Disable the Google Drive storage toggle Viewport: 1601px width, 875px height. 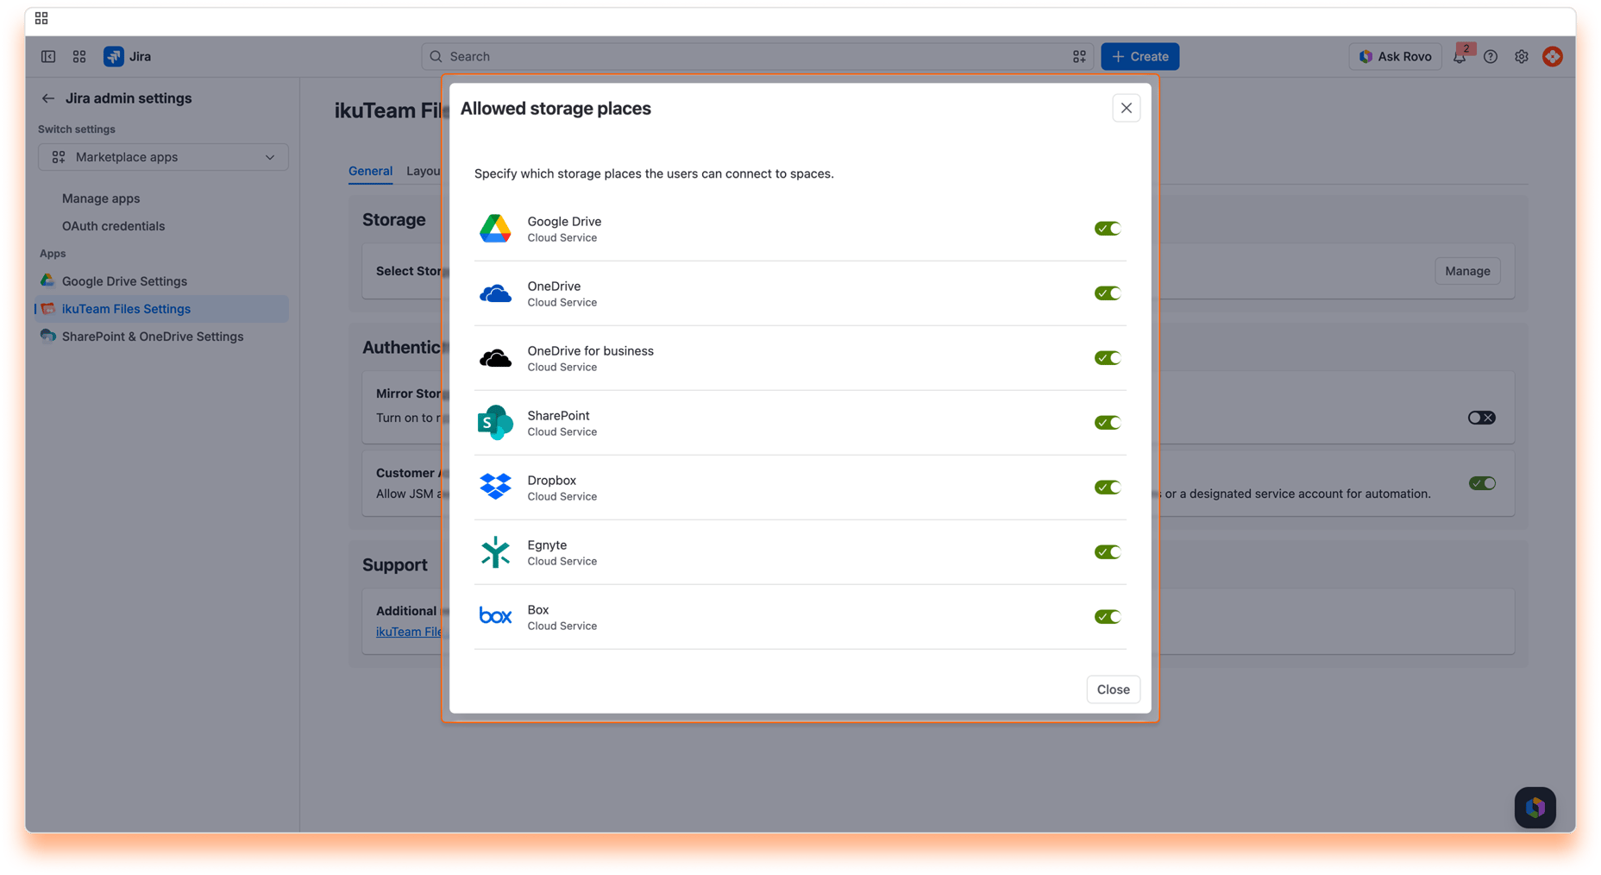coord(1108,229)
